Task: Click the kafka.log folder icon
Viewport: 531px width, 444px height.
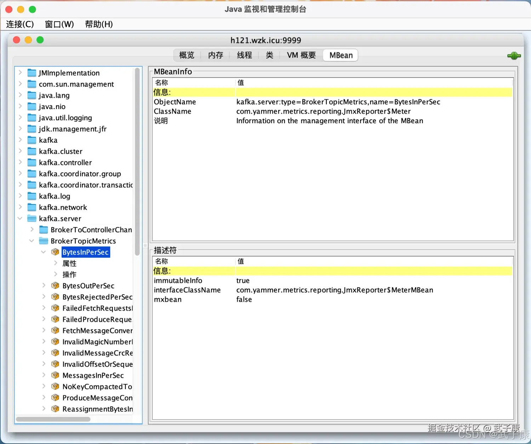Action: pos(32,196)
